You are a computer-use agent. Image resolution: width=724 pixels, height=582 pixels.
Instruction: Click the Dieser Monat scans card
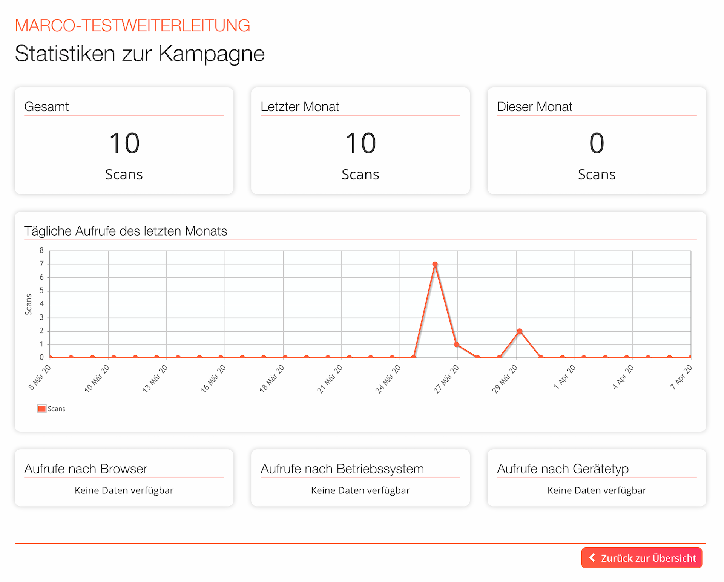pyautogui.click(x=597, y=141)
